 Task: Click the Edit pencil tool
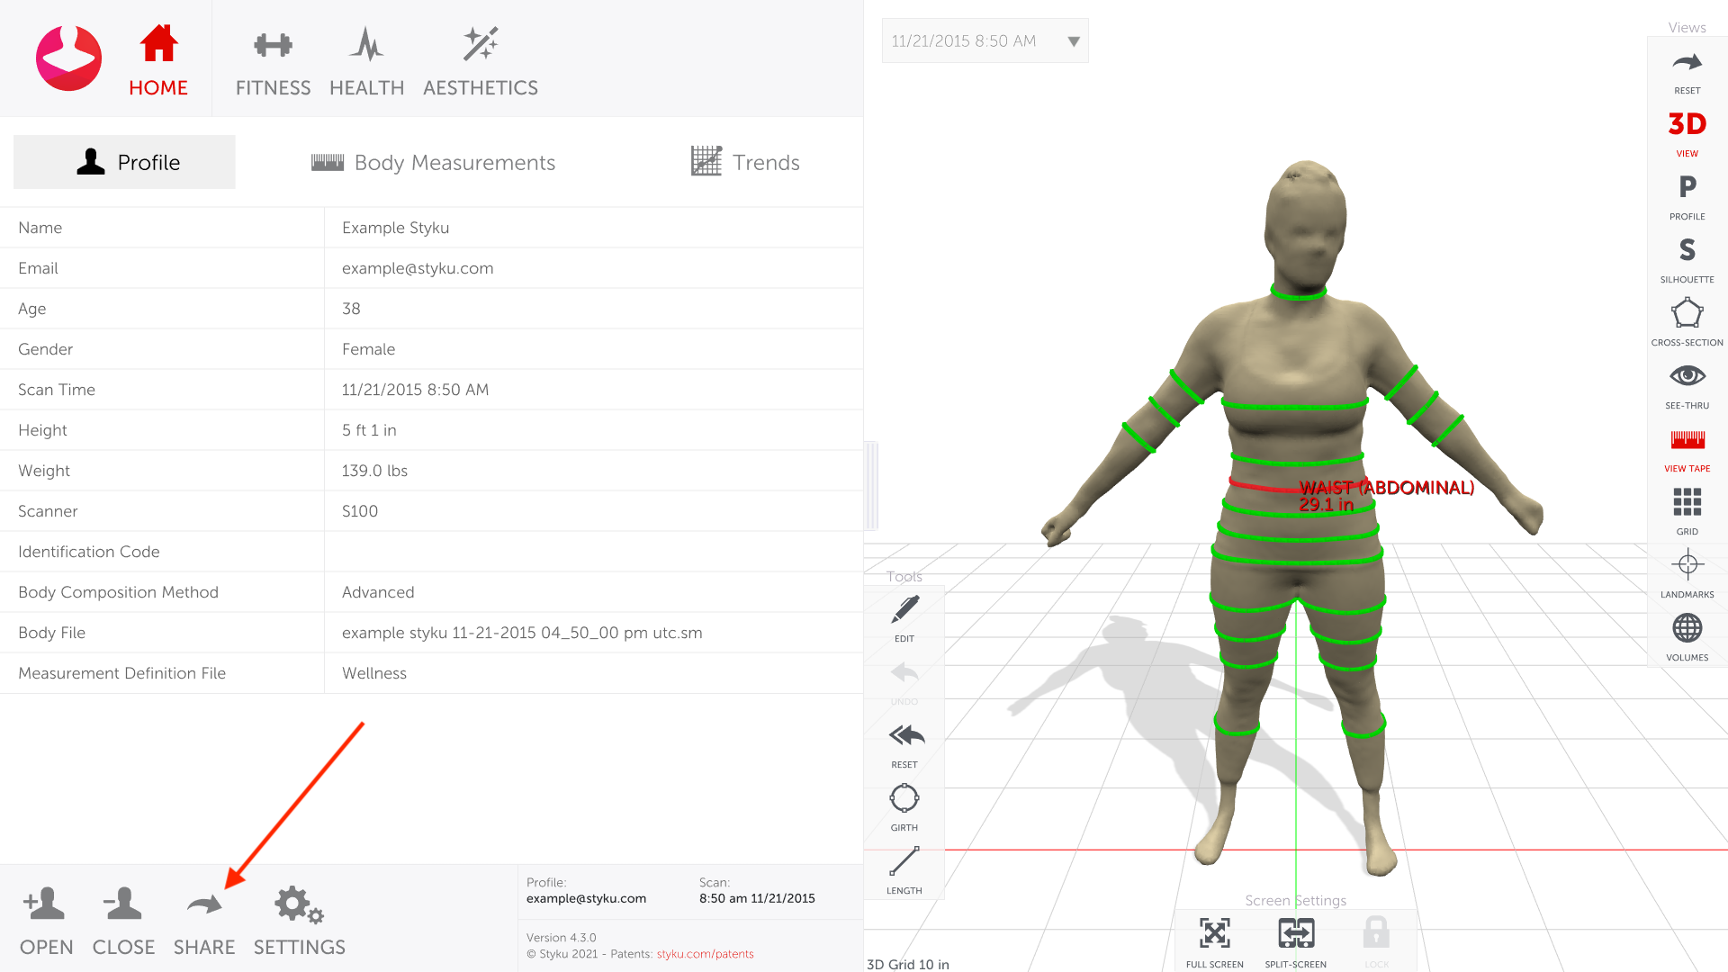(904, 611)
